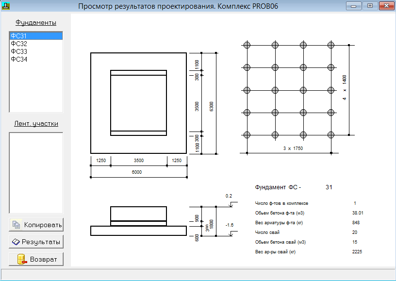Select foundation ФС31 in the list
The width and height of the screenshot is (396, 281).
(x=36, y=36)
